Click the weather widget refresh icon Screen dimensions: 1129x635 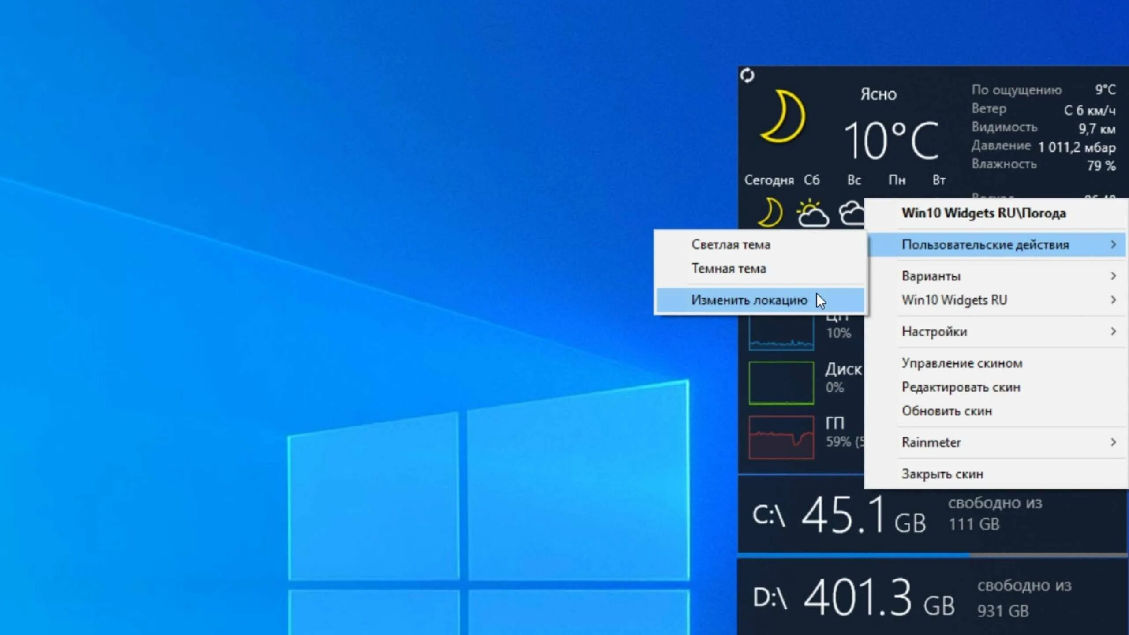coord(747,75)
